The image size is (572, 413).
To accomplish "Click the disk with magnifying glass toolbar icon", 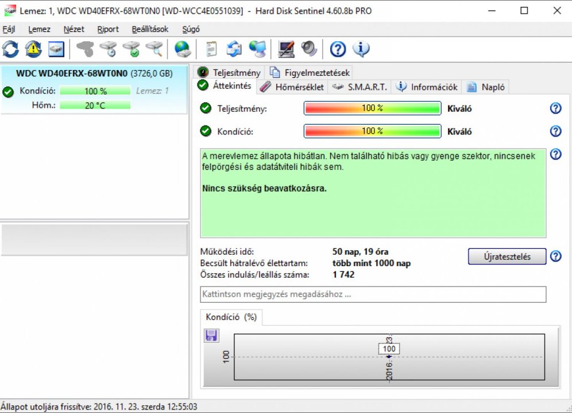I will pyautogui.click(x=154, y=49).
